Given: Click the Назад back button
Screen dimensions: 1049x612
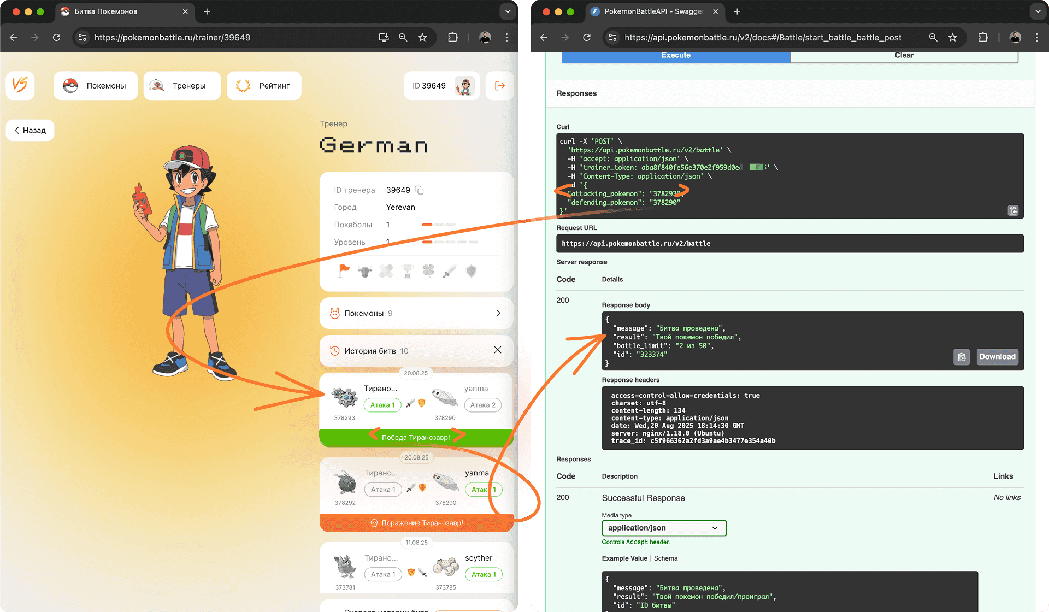Looking at the screenshot, I should pos(30,130).
